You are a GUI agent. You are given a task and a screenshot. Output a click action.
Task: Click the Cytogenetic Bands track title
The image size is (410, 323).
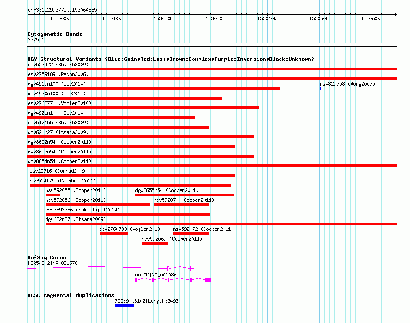[55, 34]
